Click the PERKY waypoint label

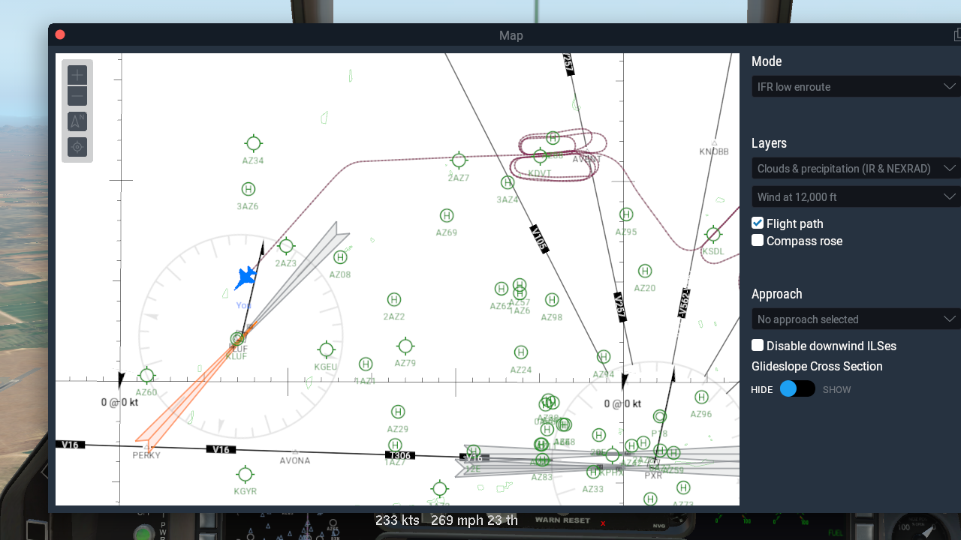click(x=146, y=455)
